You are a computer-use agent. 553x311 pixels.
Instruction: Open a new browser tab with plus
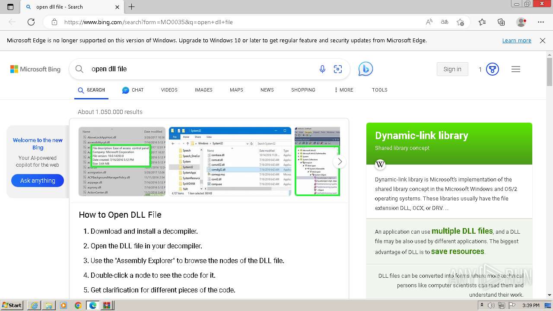[x=132, y=7]
